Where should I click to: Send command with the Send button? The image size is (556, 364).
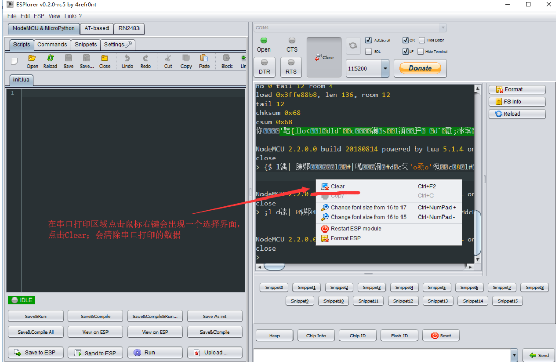539,355
